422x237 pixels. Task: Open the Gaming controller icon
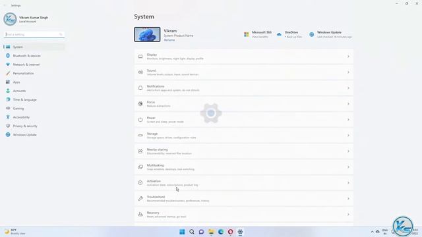[8, 108]
